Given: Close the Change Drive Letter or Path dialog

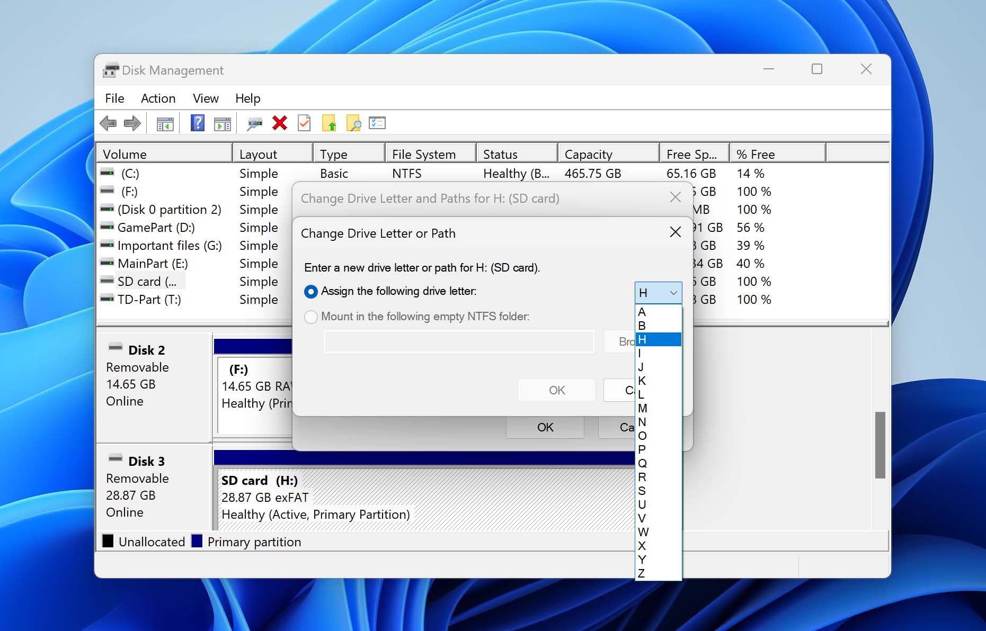Looking at the screenshot, I should coord(675,232).
